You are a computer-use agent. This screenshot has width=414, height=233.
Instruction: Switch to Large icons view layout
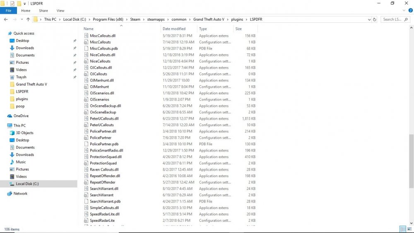click(x=409, y=229)
